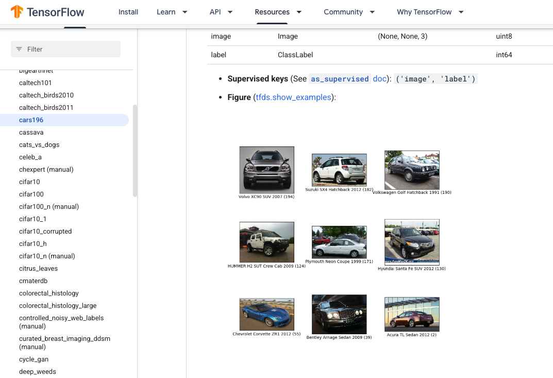This screenshot has height=378, width=553.
Task: Select caltech_birds2011 dataset
Action: point(46,108)
